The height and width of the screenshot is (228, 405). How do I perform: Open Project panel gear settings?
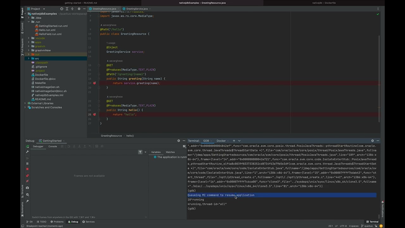click(x=79, y=9)
